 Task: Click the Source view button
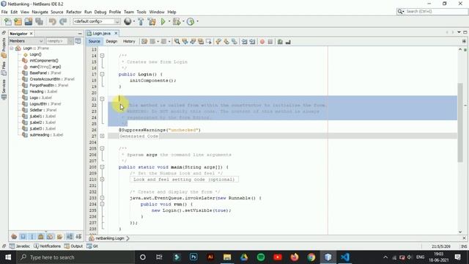tap(95, 41)
